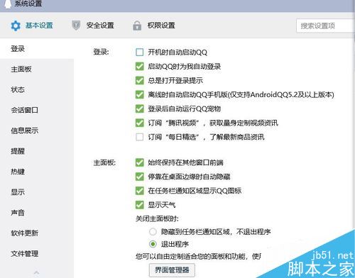Uncheck 始终保持在其他窗口前端

[x=140, y=162]
